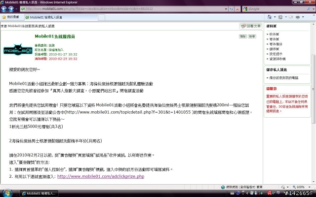Open a new blank tab

coord(101,18)
